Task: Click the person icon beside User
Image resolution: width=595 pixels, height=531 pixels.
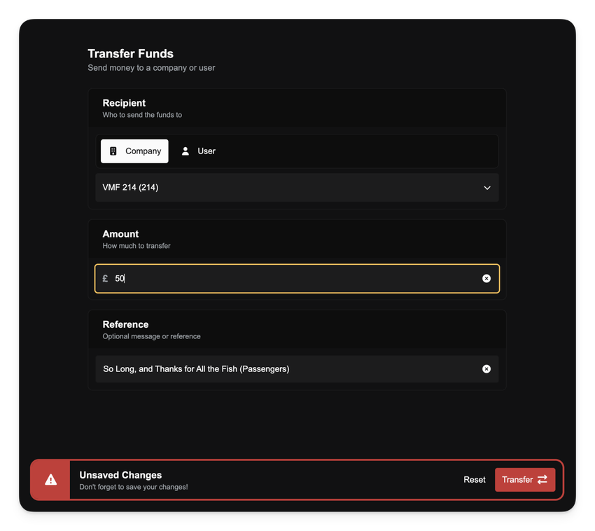Action: click(185, 151)
